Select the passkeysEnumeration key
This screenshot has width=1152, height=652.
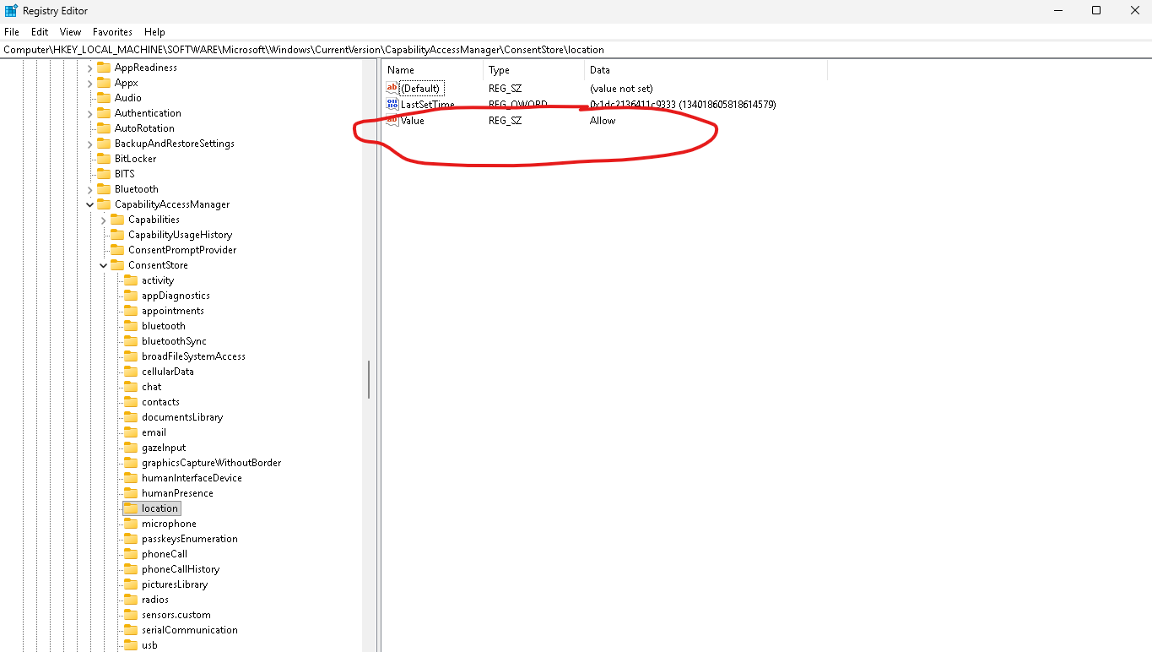click(190, 539)
